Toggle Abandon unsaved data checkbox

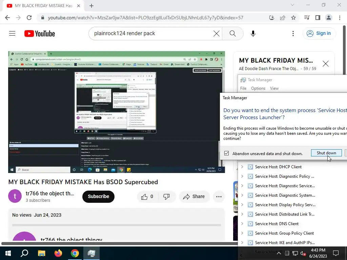pos(226,153)
